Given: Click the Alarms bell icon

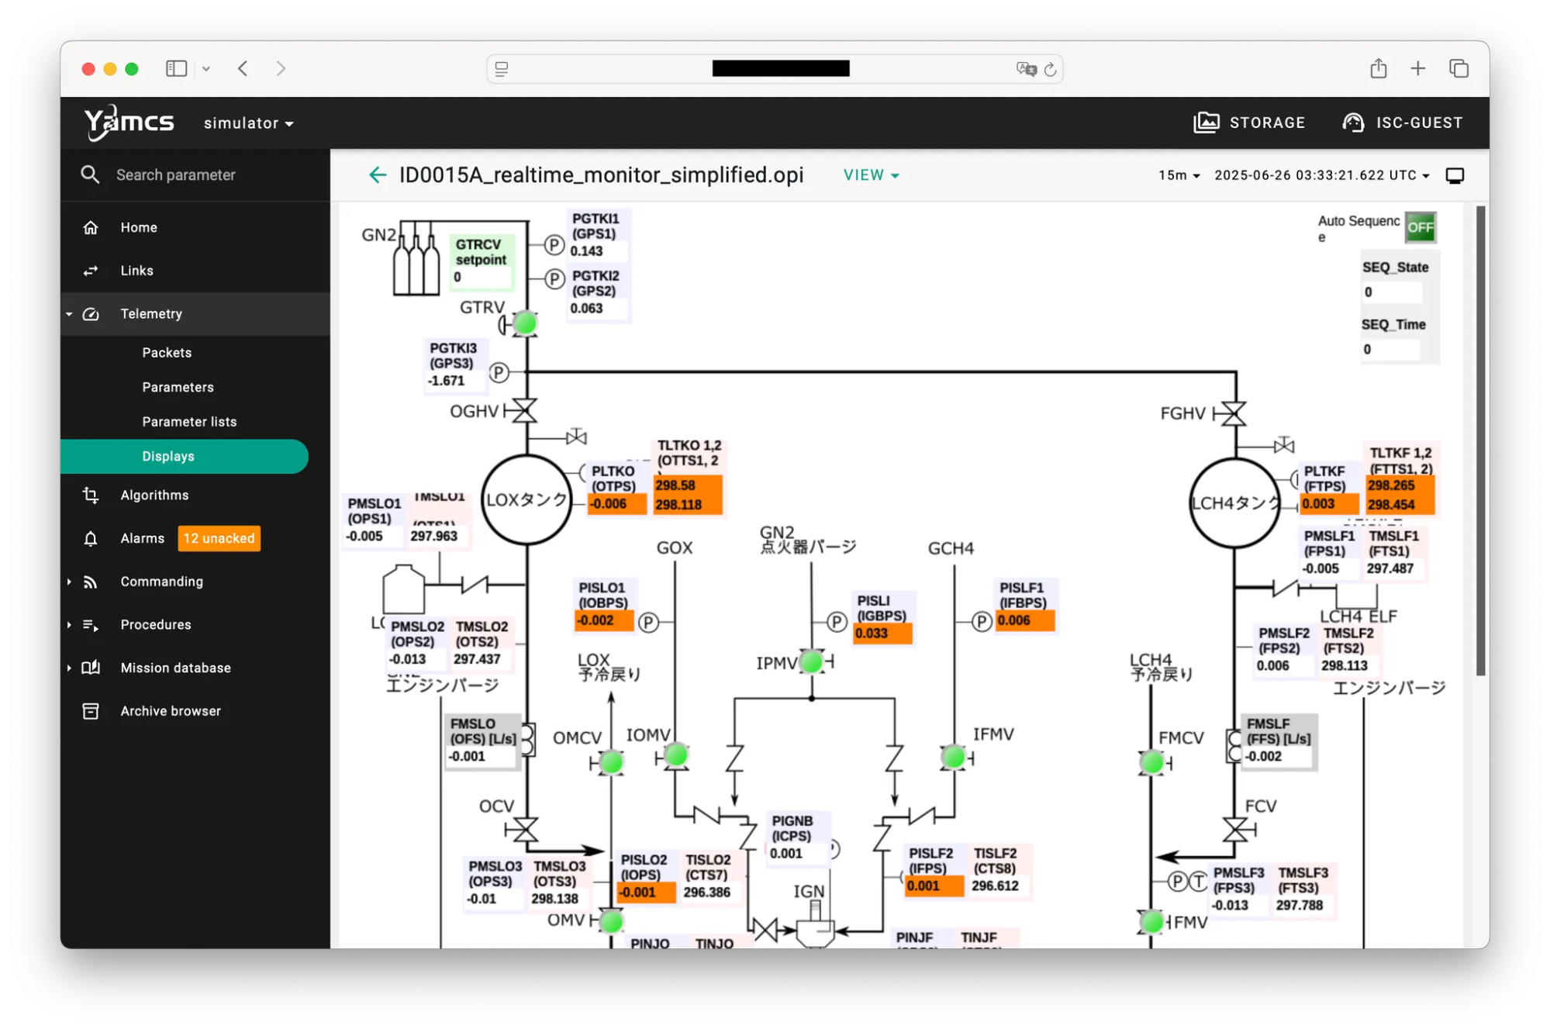Looking at the screenshot, I should [91, 538].
